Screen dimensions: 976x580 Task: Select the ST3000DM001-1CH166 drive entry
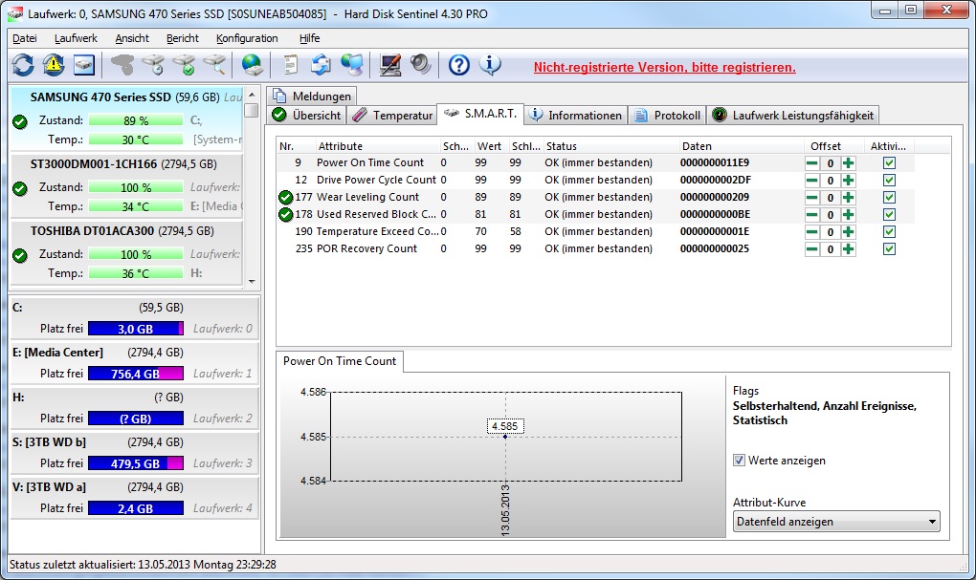(126, 185)
